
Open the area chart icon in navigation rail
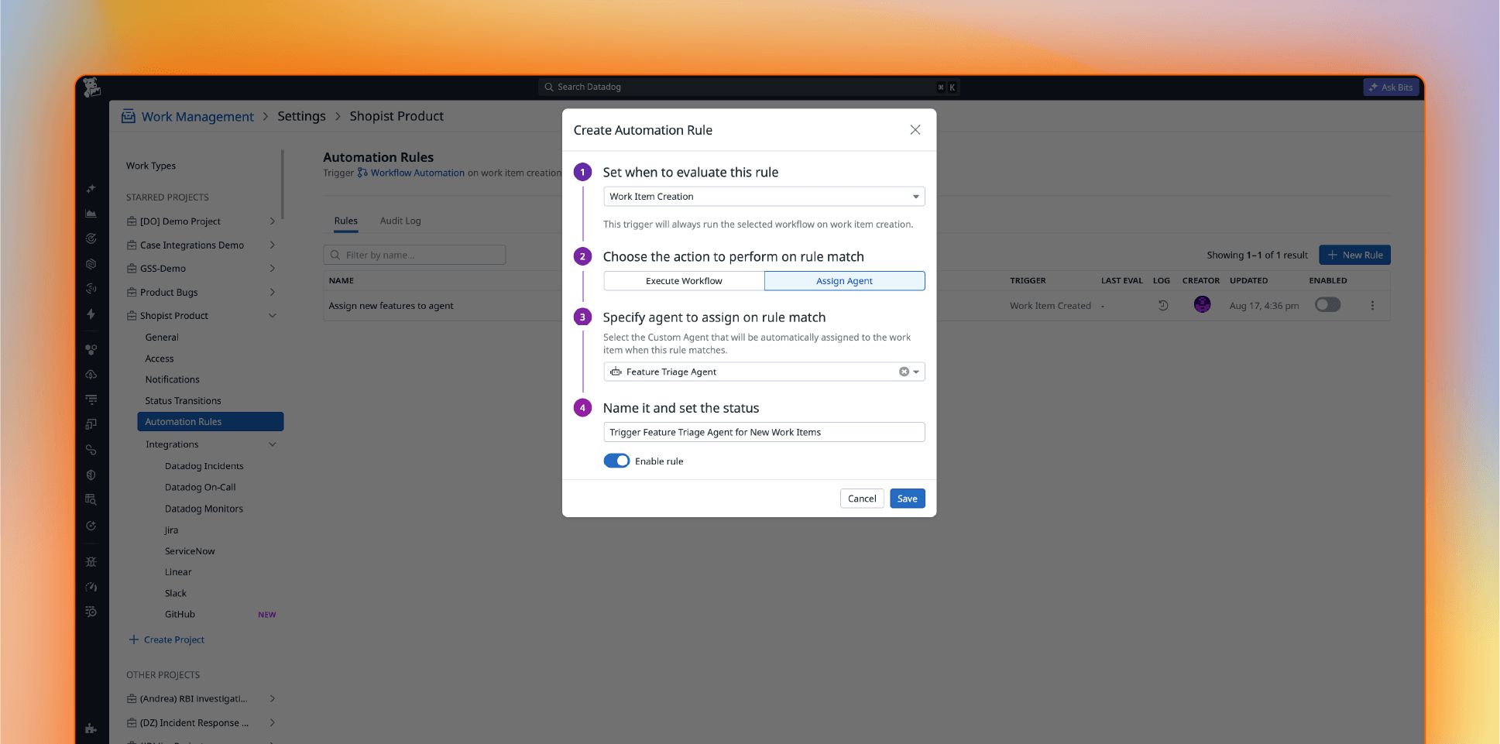(91, 213)
